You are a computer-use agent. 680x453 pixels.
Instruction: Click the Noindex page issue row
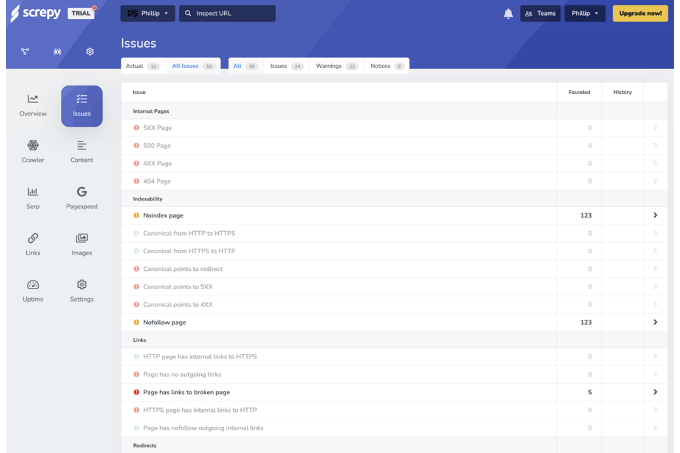(x=394, y=215)
